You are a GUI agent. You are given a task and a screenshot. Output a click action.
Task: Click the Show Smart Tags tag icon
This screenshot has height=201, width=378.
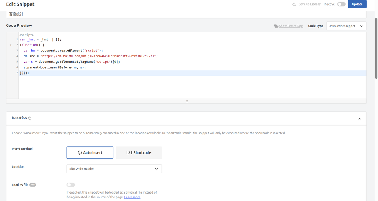click(x=276, y=26)
